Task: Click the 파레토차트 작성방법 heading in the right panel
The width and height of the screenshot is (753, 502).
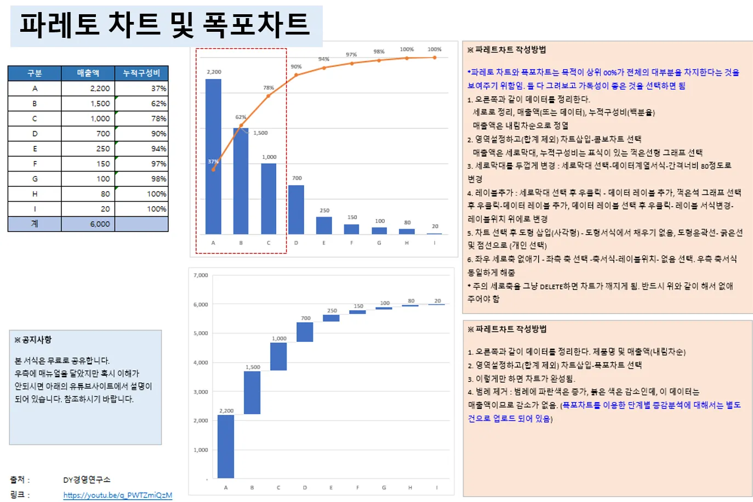Action: coord(508,49)
